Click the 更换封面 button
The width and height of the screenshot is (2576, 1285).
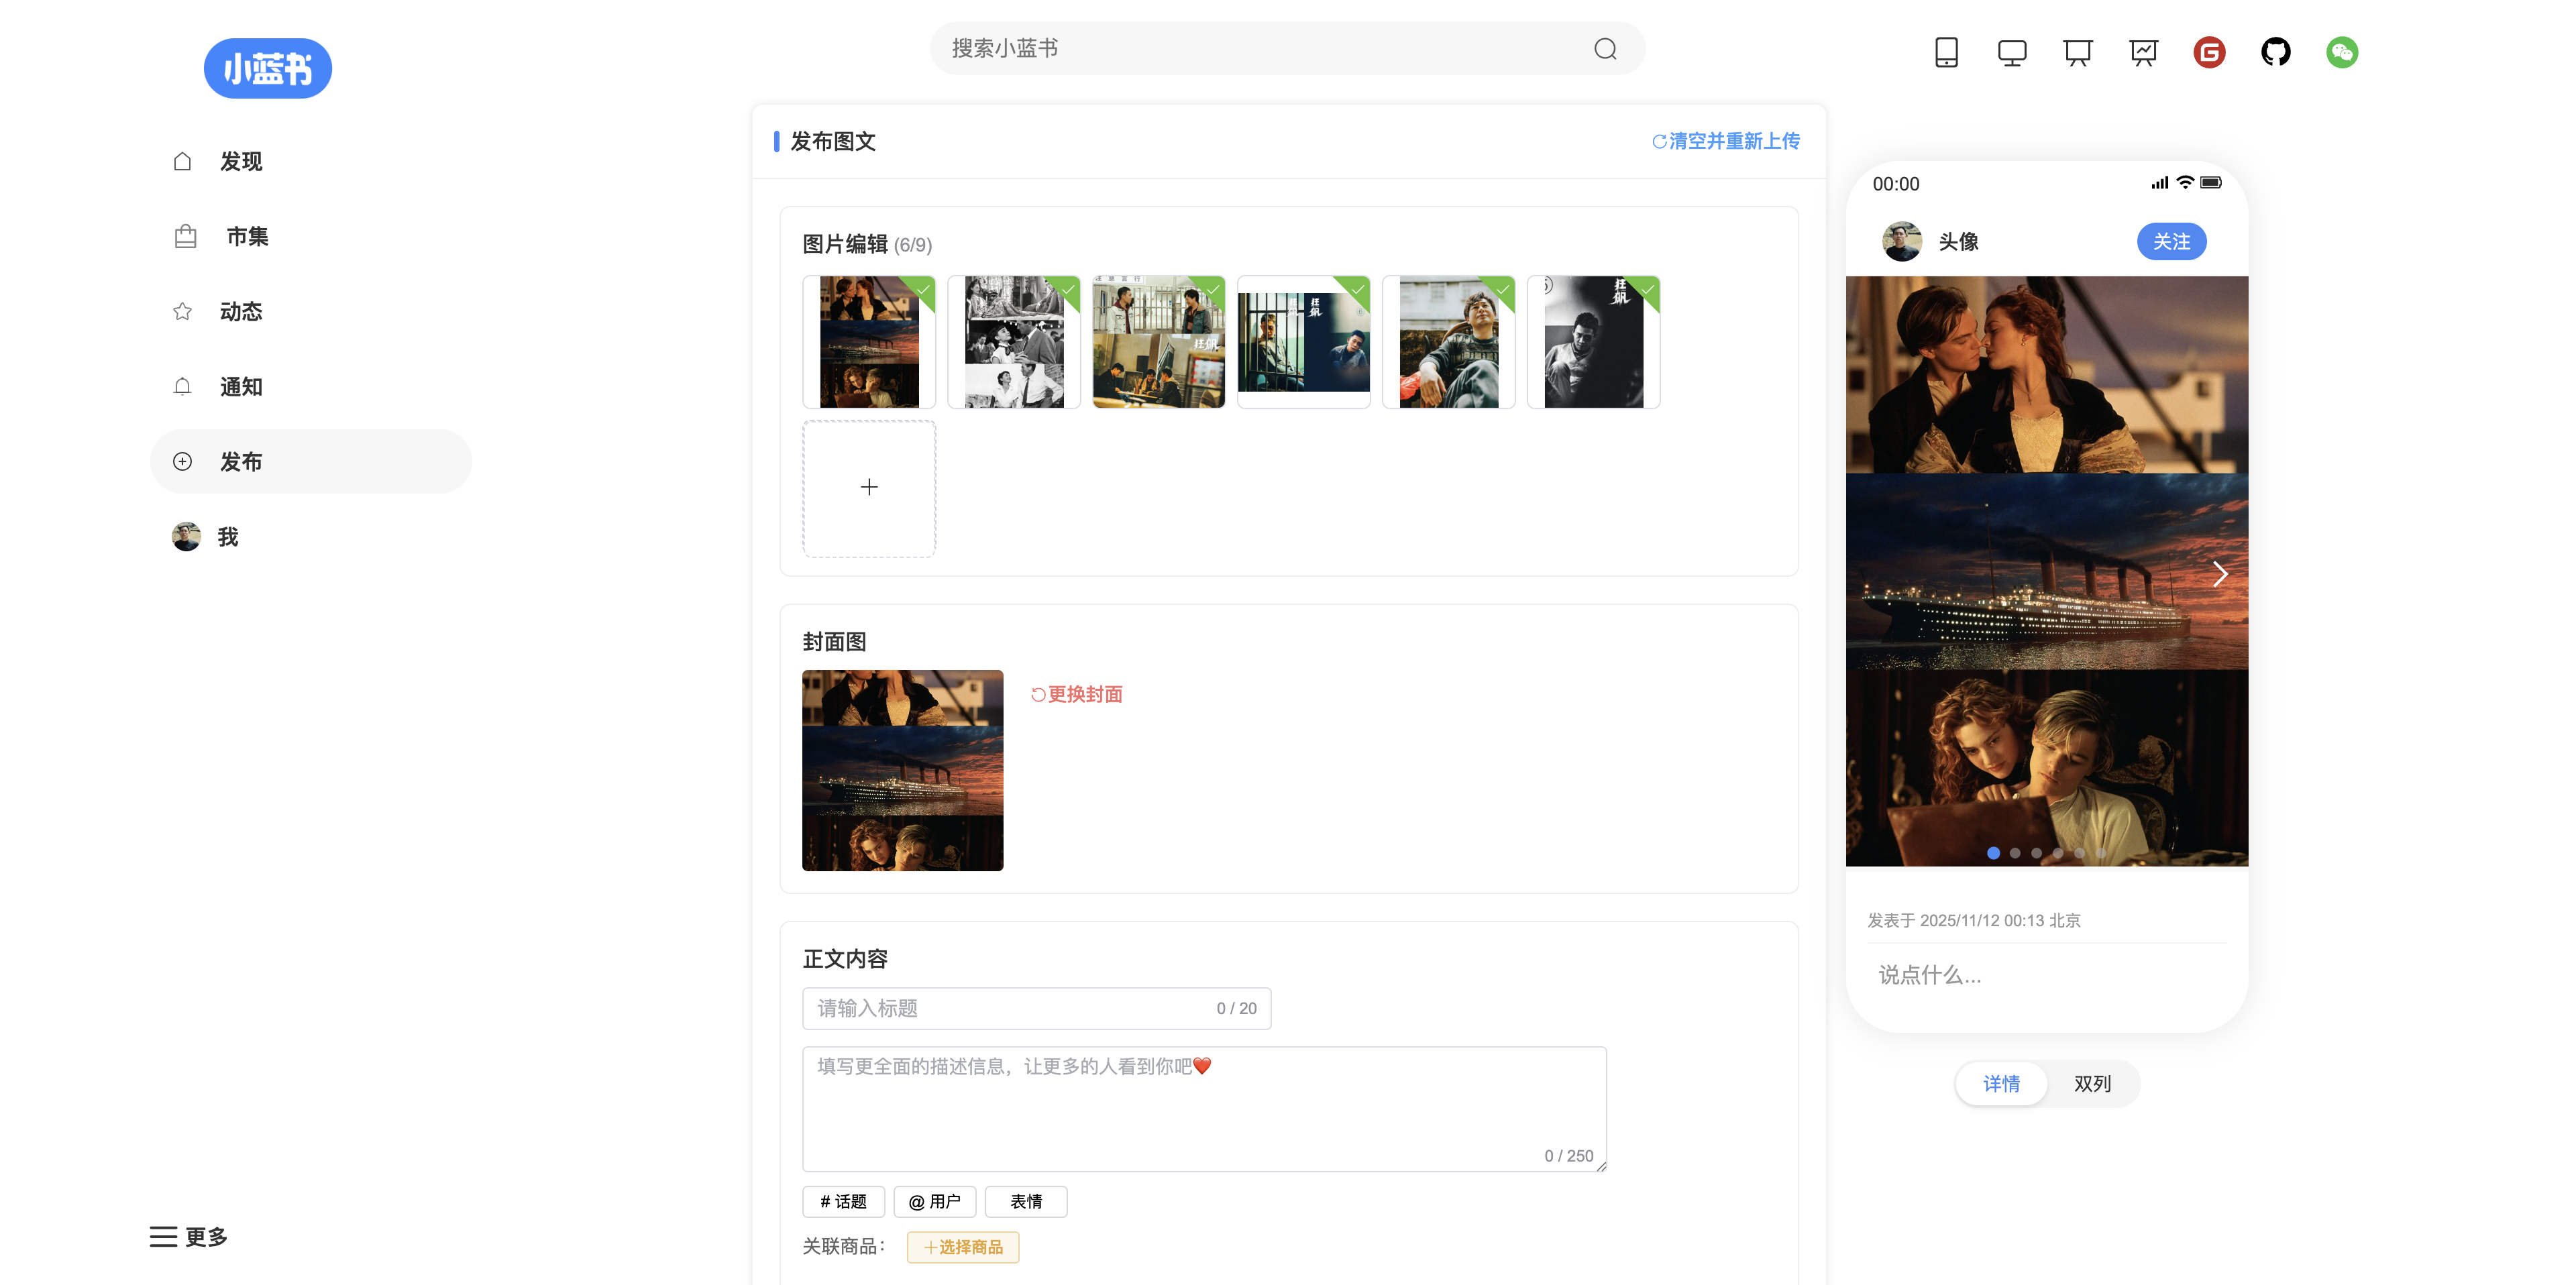(1077, 694)
